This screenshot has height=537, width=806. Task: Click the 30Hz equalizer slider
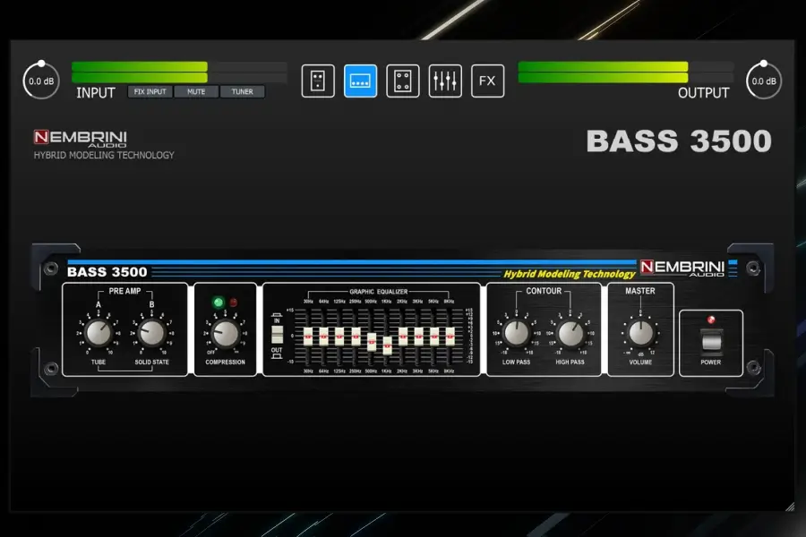(308, 337)
